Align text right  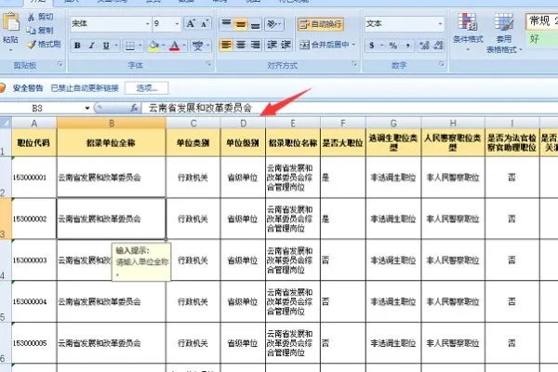255,45
